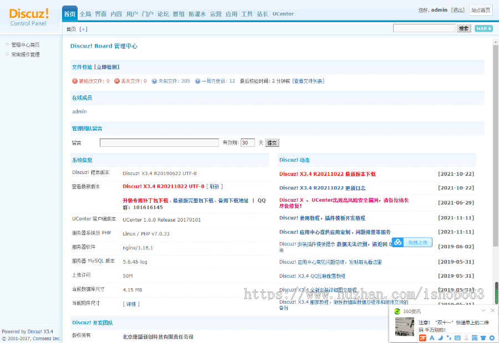This screenshot has height=343, width=499.
Task: Open the UCenter高风险安全漏洞 warning news
Action: click(344, 203)
